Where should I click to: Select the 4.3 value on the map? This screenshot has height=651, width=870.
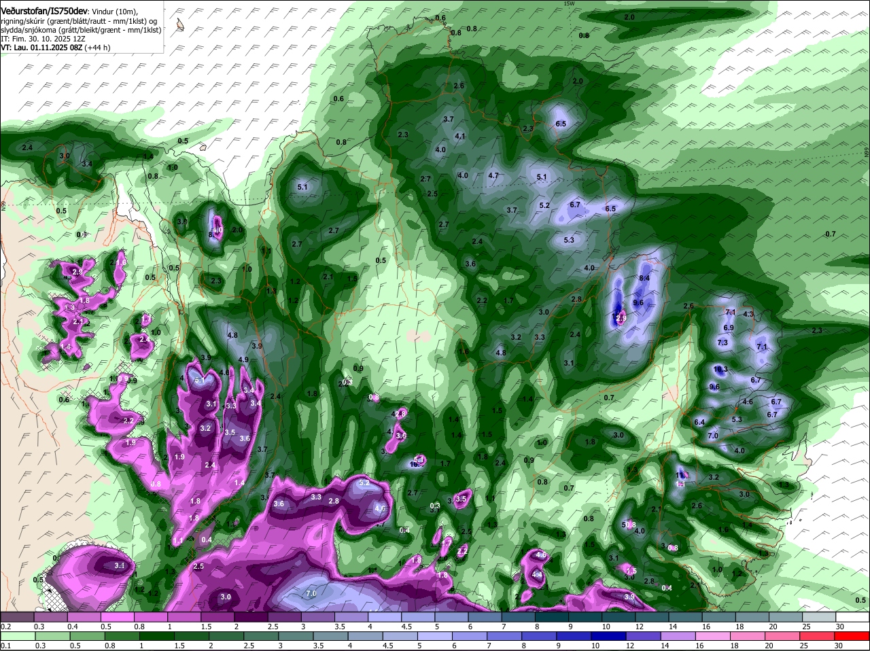click(x=748, y=315)
